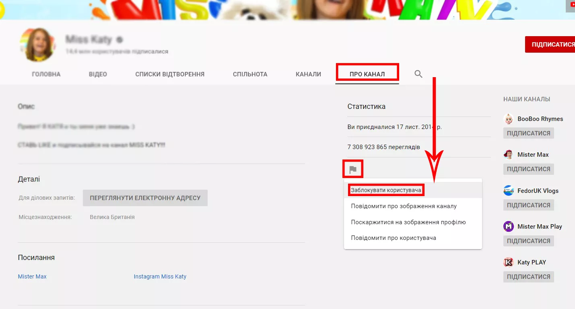Subscribe to Katy PLAY

click(x=528, y=277)
